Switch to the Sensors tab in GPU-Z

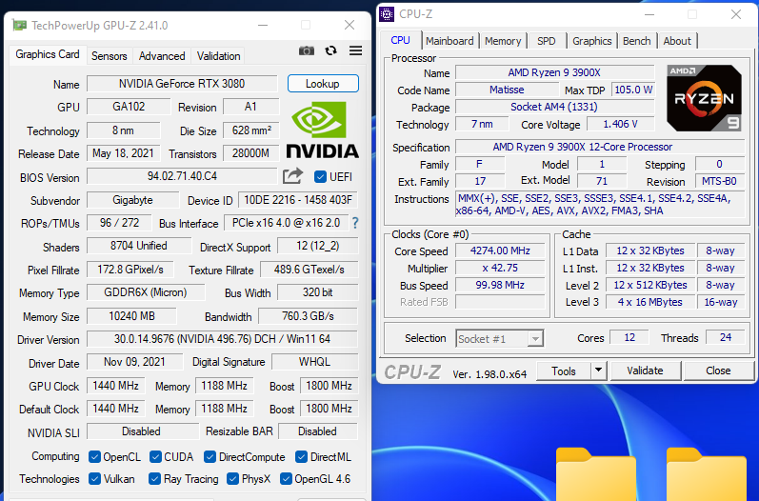click(110, 56)
